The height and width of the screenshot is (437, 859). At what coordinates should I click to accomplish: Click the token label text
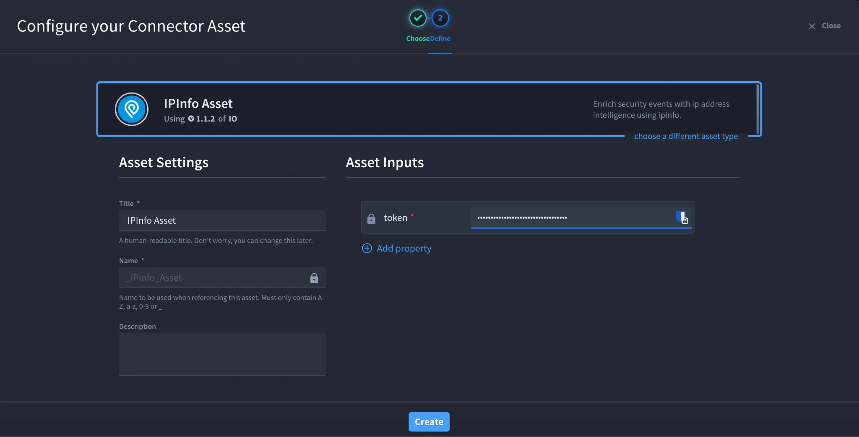(x=396, y=218)
